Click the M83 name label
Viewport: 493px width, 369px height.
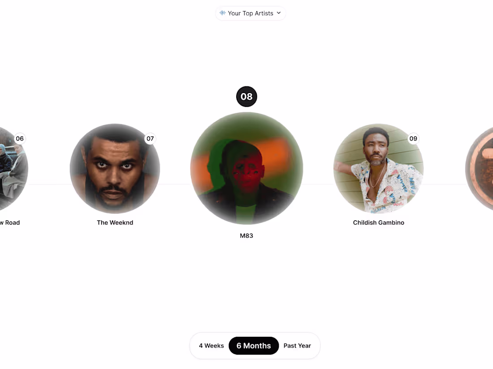[x=246, y=236]
